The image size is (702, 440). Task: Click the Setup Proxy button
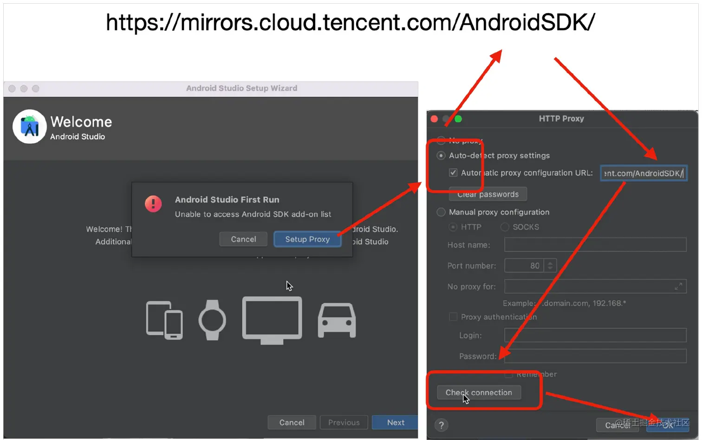(x=307, y=239)
